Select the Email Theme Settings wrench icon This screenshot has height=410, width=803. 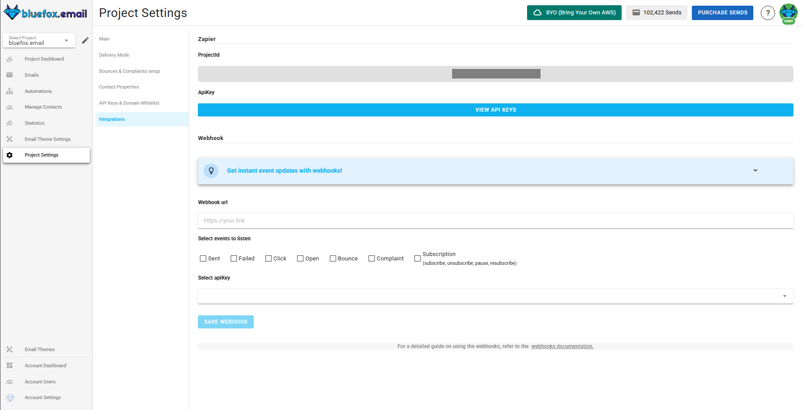(x=10, y=139)
